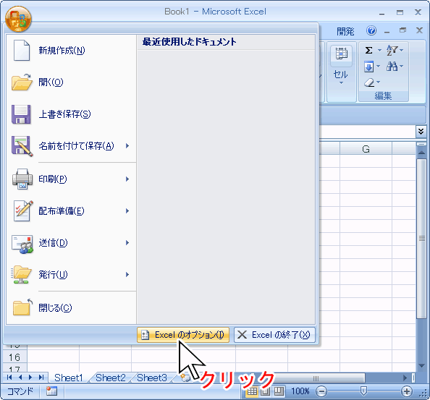430x400 pixels.
Task: Click the Excel のオプション(I) button
Action: pyautogui.click(x=183, y=335)
